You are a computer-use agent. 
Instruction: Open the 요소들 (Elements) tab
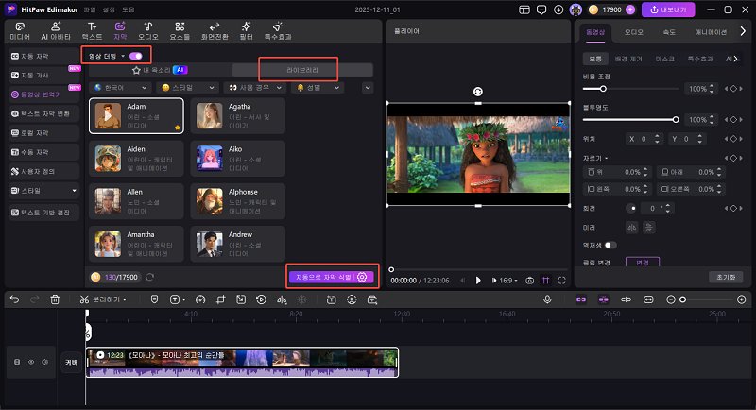tap(180, 31)
